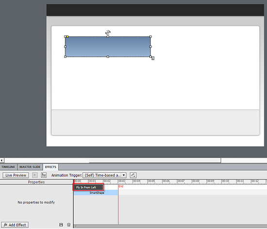Click the red End marker in the timeline
The width and height of the screenshot is (267, 229).
click(121, 186)
